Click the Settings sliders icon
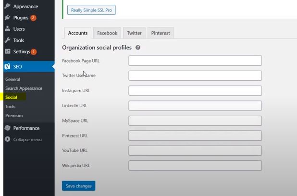Viewport: 297px width, 196px height. tap(8, 51)
